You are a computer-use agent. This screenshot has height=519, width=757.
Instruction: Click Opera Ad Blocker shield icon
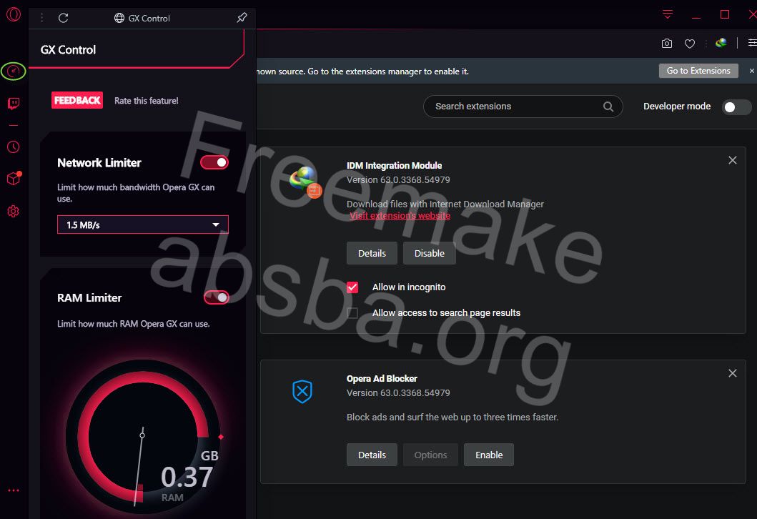(x=302, y=392)
